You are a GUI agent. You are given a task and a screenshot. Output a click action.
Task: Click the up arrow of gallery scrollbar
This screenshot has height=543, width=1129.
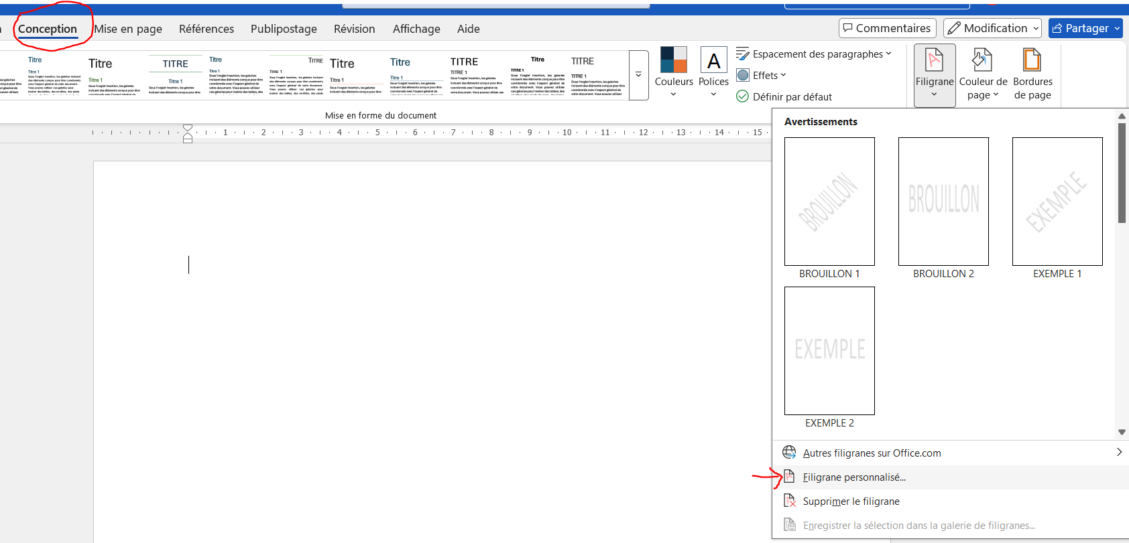[1122, 117]
